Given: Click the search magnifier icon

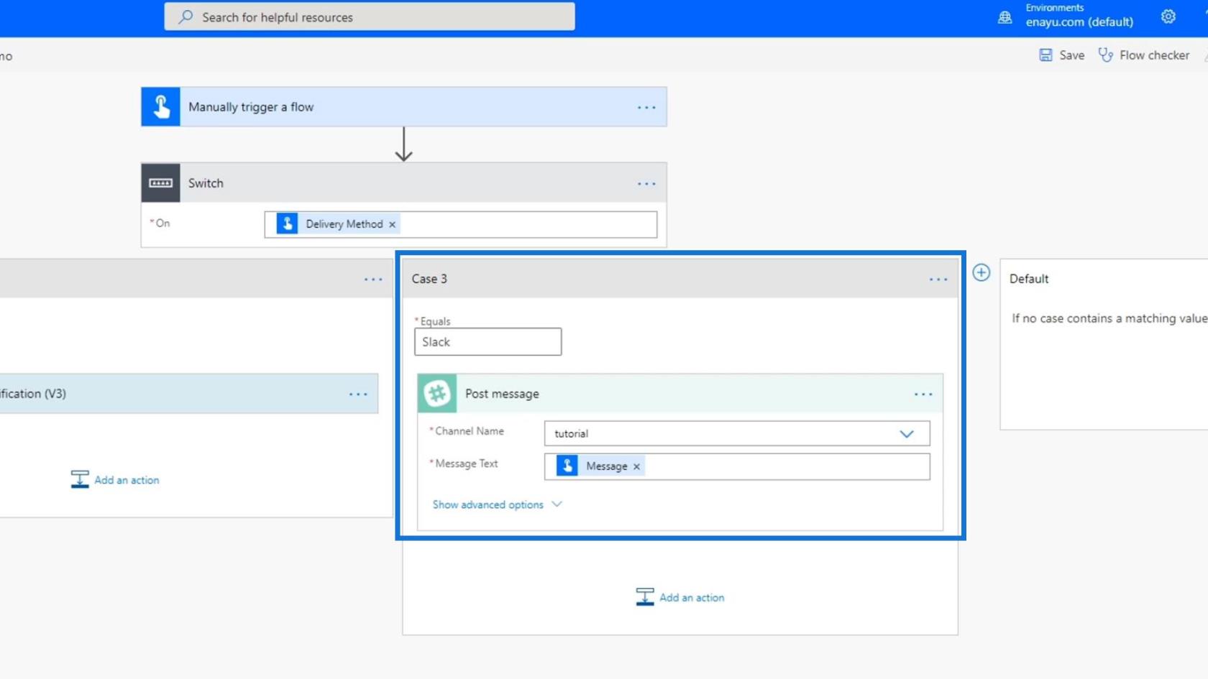Looking at the screenshot, I should 186,17.
